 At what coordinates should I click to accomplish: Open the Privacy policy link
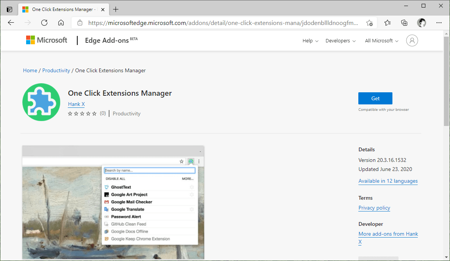[x=374, y=208]
